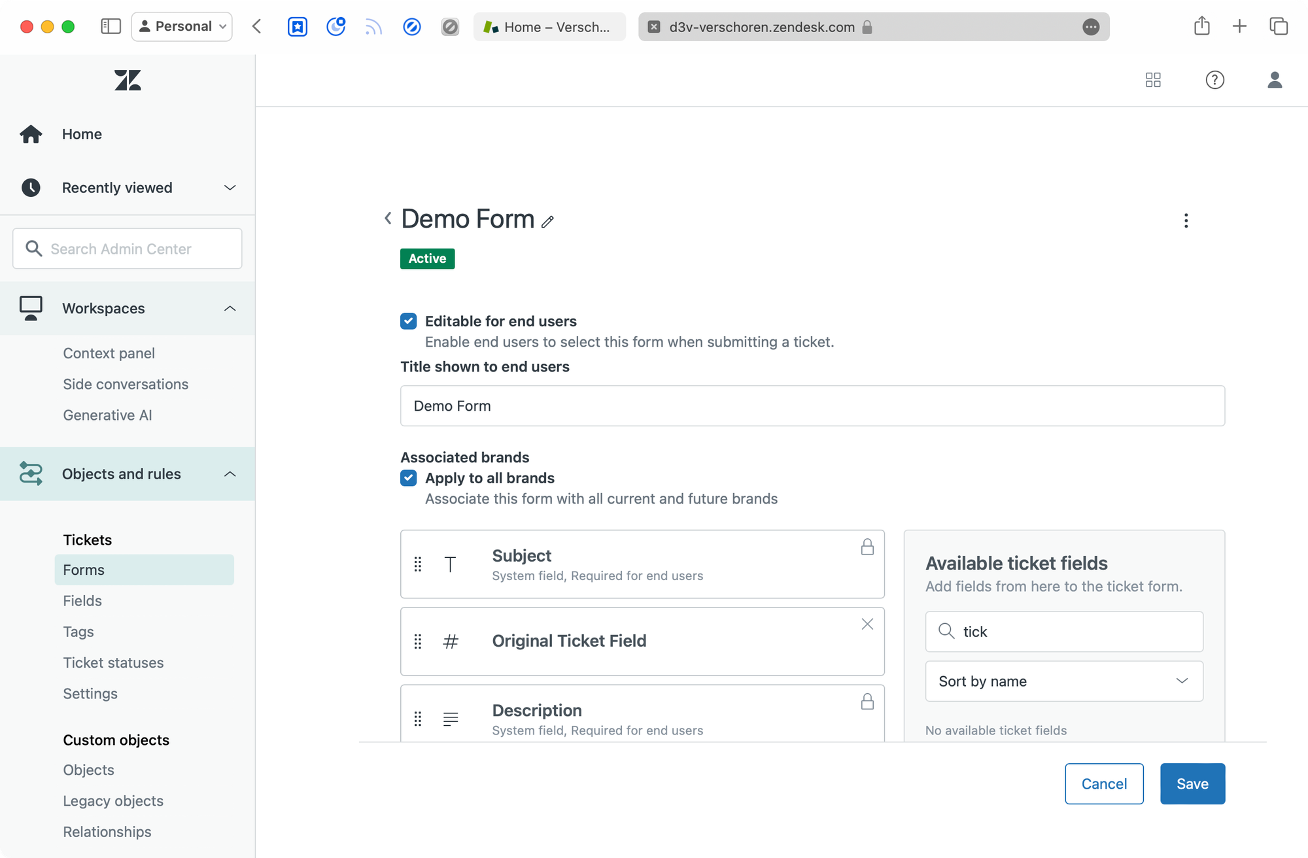Click the Zendesk logo in sidebar

point(128,80)
